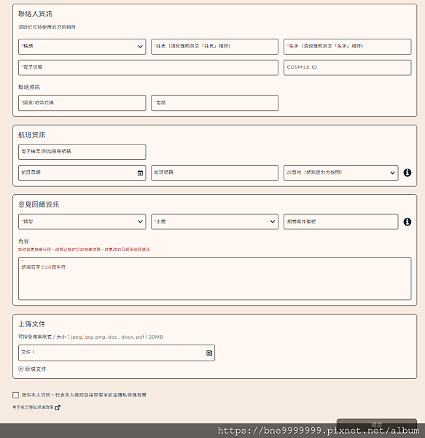This screenshot has width=425, height=438.
Task: Open the 類型 feedback type dropdown
Action: (82, 222)
